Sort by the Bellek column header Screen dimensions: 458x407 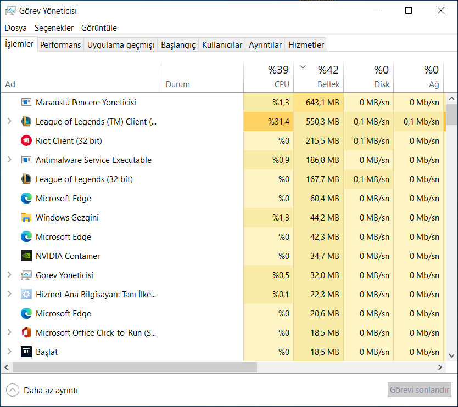(319, 77)
